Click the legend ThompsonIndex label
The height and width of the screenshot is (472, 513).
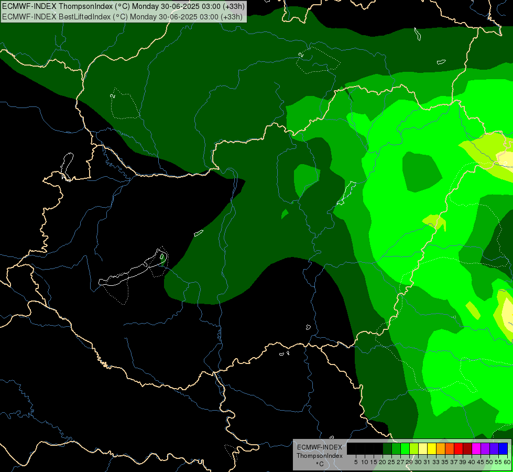click(x=320, y=456)
